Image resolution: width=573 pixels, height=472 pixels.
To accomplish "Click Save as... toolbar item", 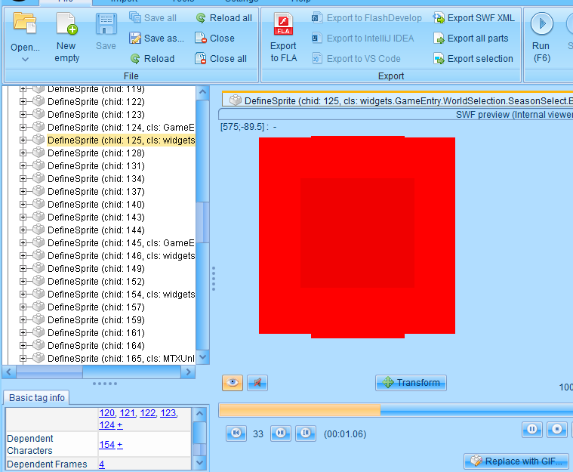I will pos(157,38).
